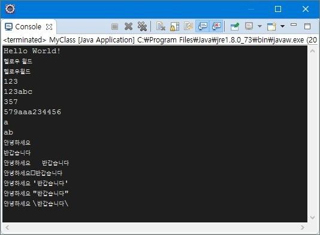Click the horizontal scrollbar right arrow
Screen dimensions: 320x235
click(x=303, y=227)
